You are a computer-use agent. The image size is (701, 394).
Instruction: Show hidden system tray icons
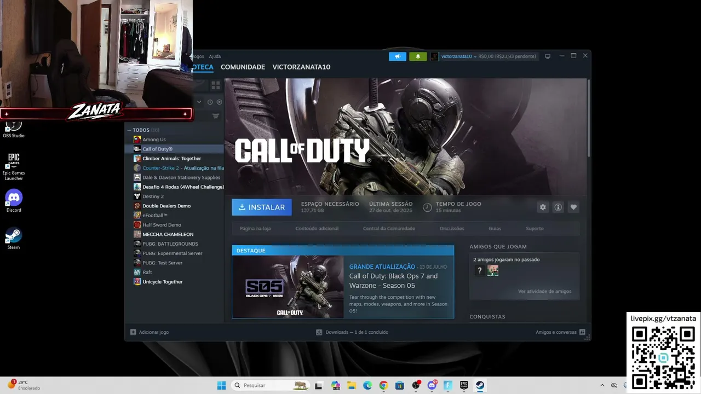[602, 385]
